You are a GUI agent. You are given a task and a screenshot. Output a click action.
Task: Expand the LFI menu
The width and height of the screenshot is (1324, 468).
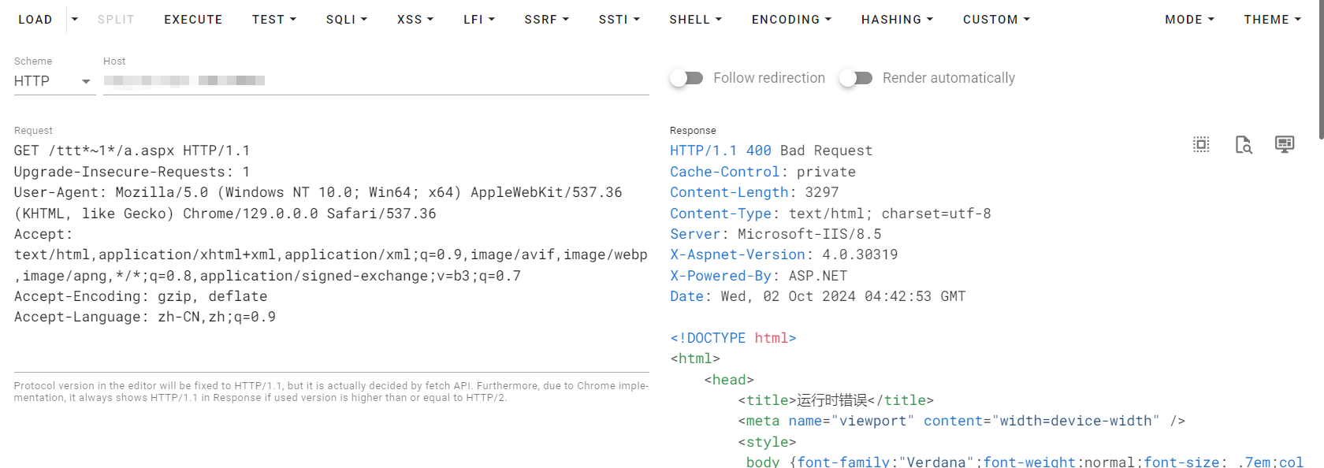pyautogui.click(x=479, y=19)
